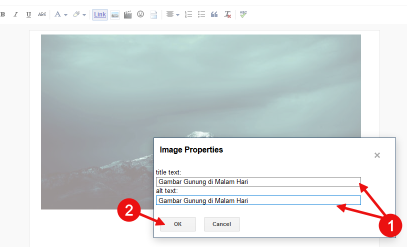407x247 pixels.
Task: Insert a jump break
Action: pyautogui.click(x=153, y=14)
